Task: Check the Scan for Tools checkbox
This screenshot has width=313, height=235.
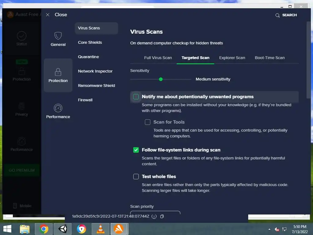Action: pos(148,122)
